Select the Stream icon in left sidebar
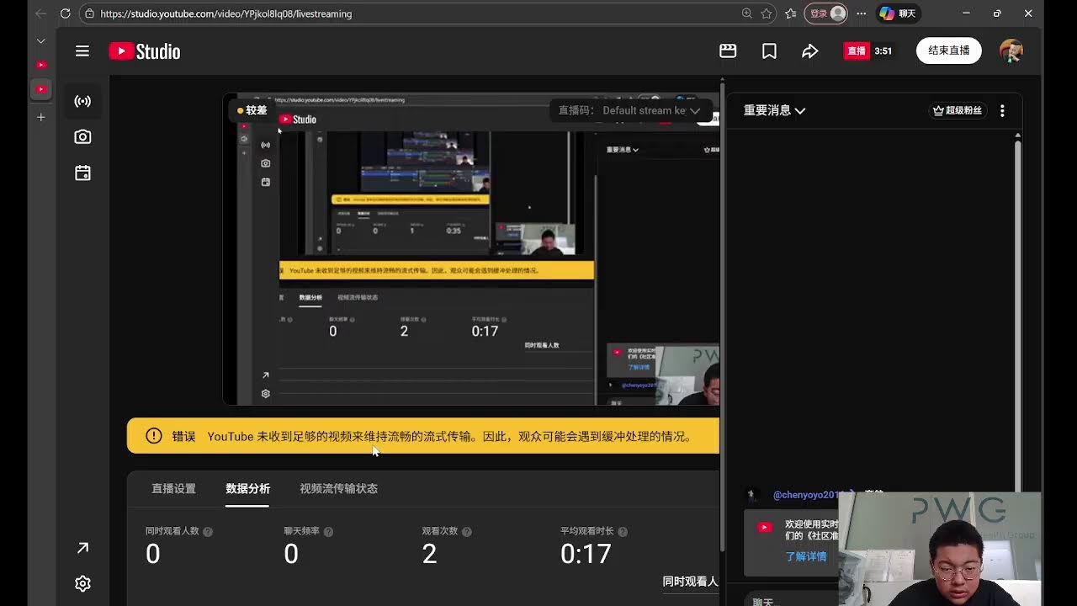Viewport: 1077px width, 606px height. click(x=82, y=101)
